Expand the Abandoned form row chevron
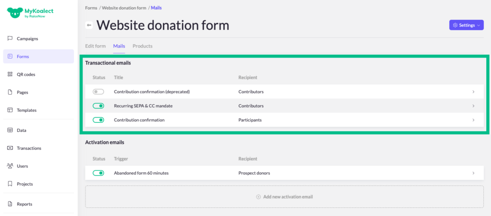Image resolution: width=491 pixels, height=216 pixels. click(473, 173)
